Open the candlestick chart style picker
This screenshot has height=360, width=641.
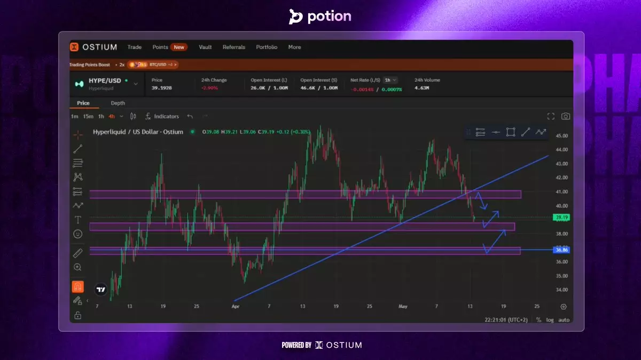point(133,116)
